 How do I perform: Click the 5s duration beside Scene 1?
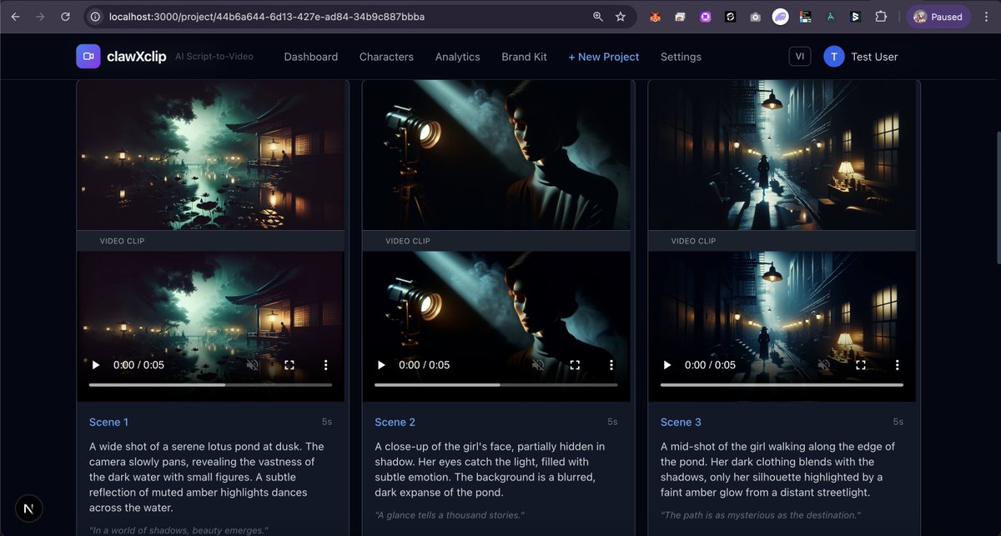click(x=327, y=422)
